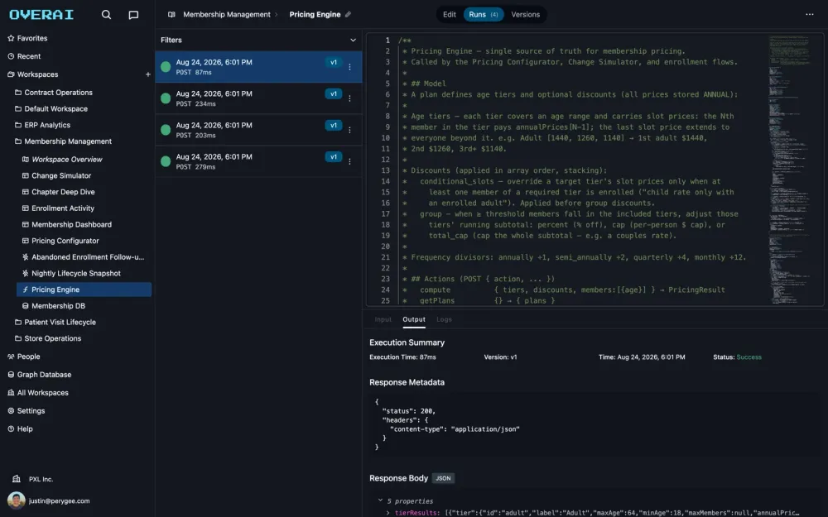
Task: Click the Success status text
Action: pos(749,357)
